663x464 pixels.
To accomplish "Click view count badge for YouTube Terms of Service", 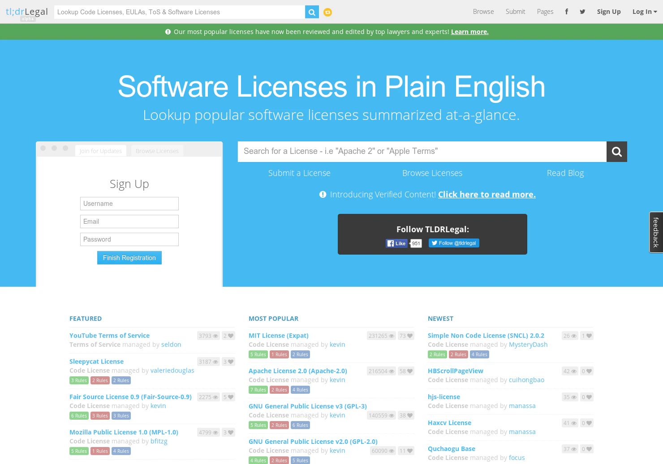I will pyautogui.click(x=209, y=336).
